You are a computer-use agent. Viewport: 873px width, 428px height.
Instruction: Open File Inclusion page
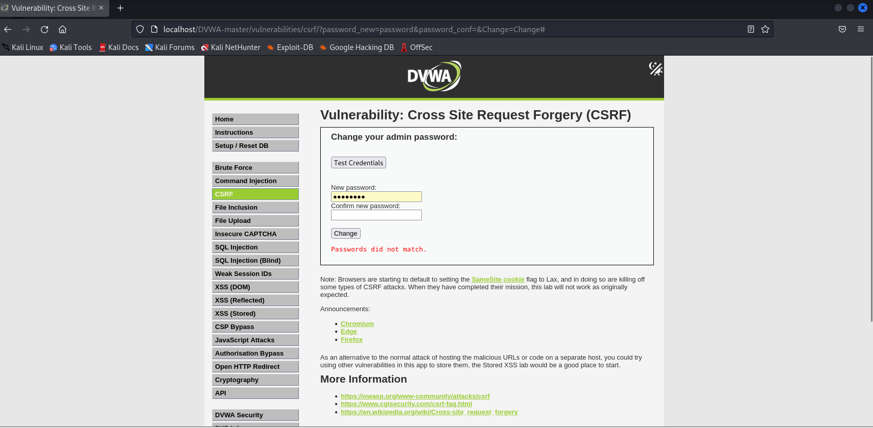tap(255, 207)
